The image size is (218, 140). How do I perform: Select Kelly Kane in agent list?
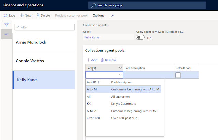tap(44, 80)
